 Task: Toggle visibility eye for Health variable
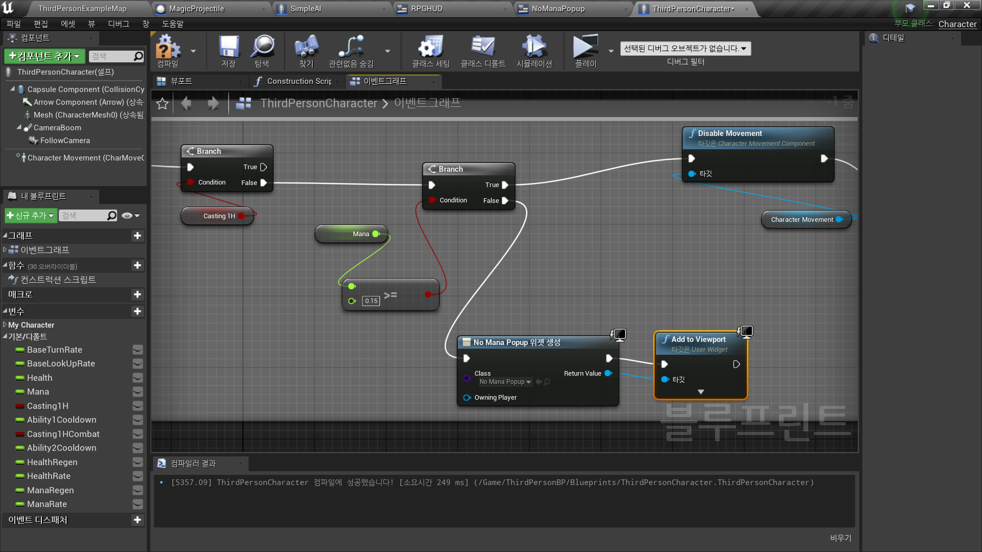(x=138, y=378)
